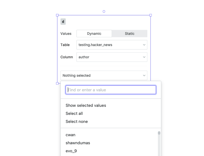Choose "Show selected values" option
The image size is (204, 156).
coord(86,105)
